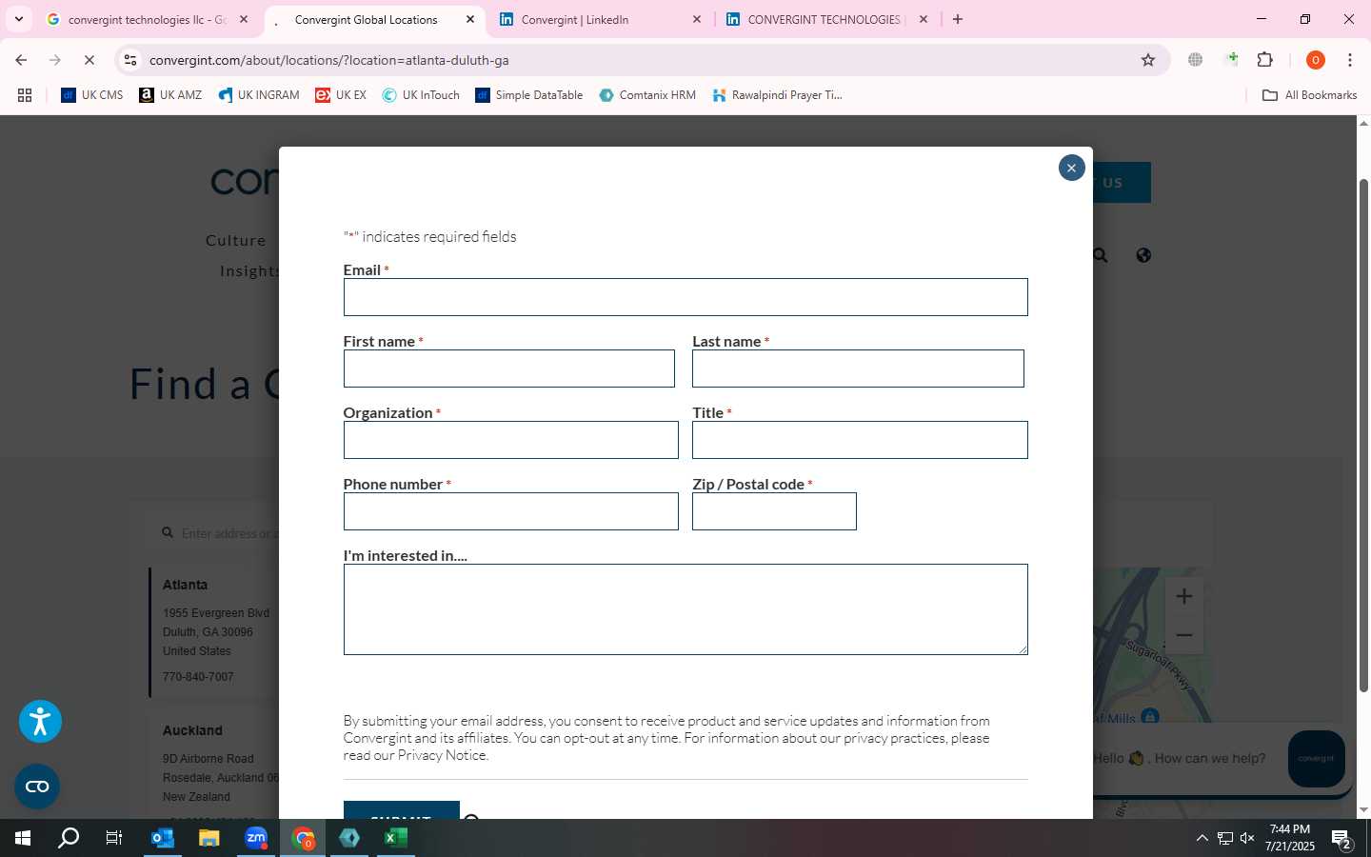Viewport: 1371px width, 857px height.
Task: Open the Comtanix HRM bookmark
Action: pos(647,95)
